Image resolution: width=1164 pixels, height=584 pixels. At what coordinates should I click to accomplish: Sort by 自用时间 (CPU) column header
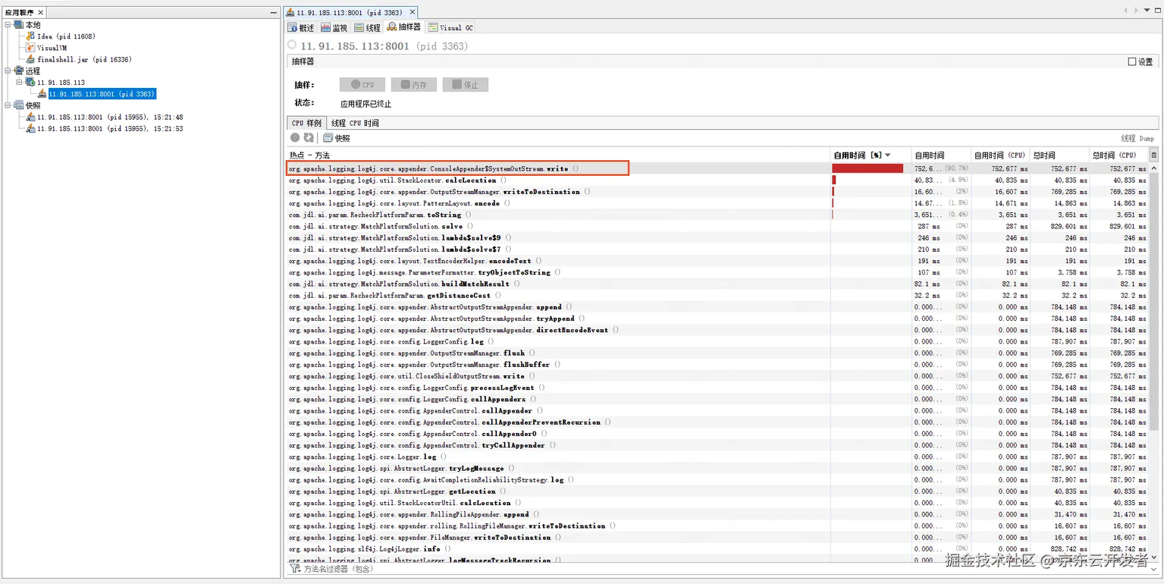click(x=999, y=155)
